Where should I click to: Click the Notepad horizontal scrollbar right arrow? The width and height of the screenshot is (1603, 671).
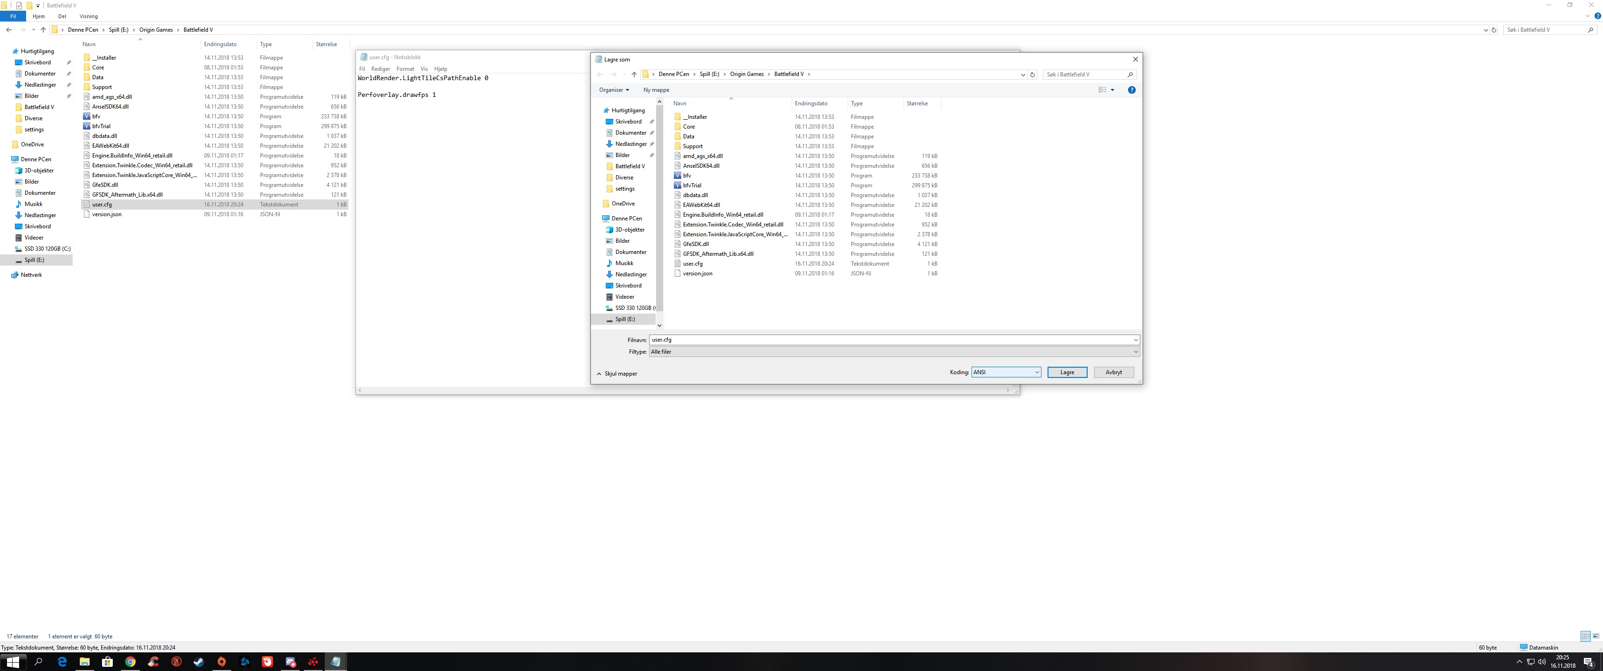(x=1007, y=390)
